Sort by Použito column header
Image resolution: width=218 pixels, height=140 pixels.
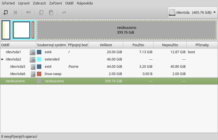tap(138, 45)
